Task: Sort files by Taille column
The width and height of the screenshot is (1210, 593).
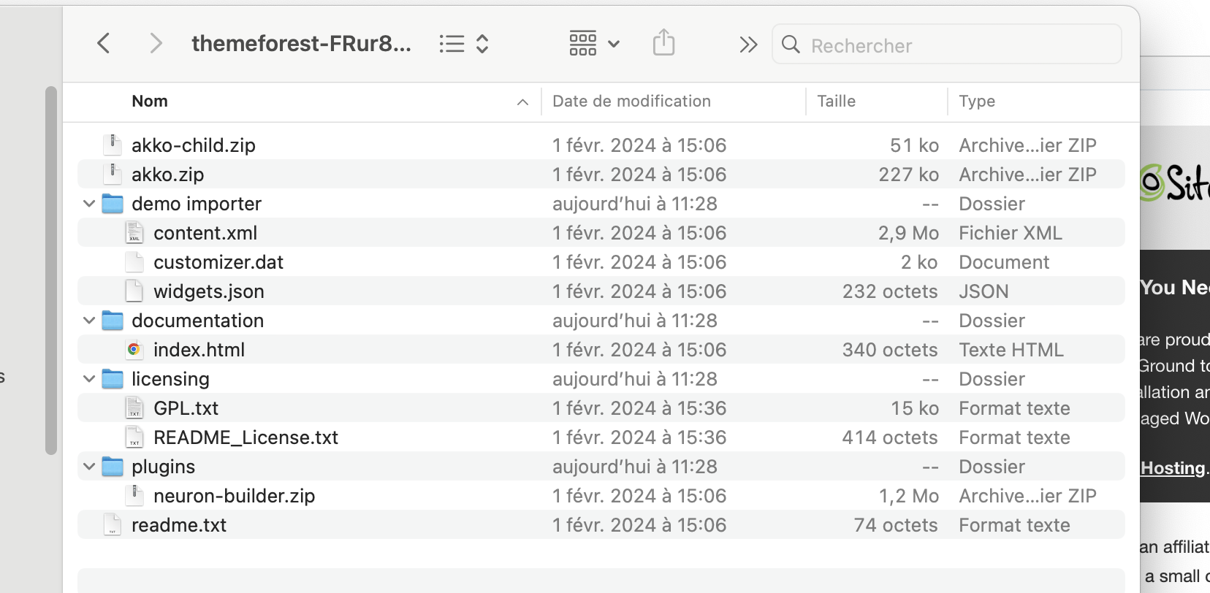Action: click(x=836, y=102)
